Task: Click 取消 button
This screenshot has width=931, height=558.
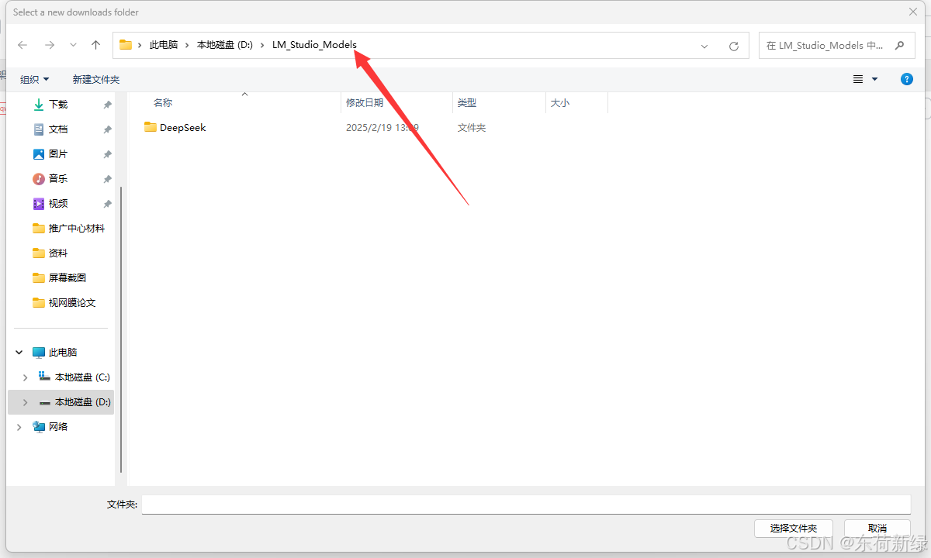Action: (x=877, y=528)
